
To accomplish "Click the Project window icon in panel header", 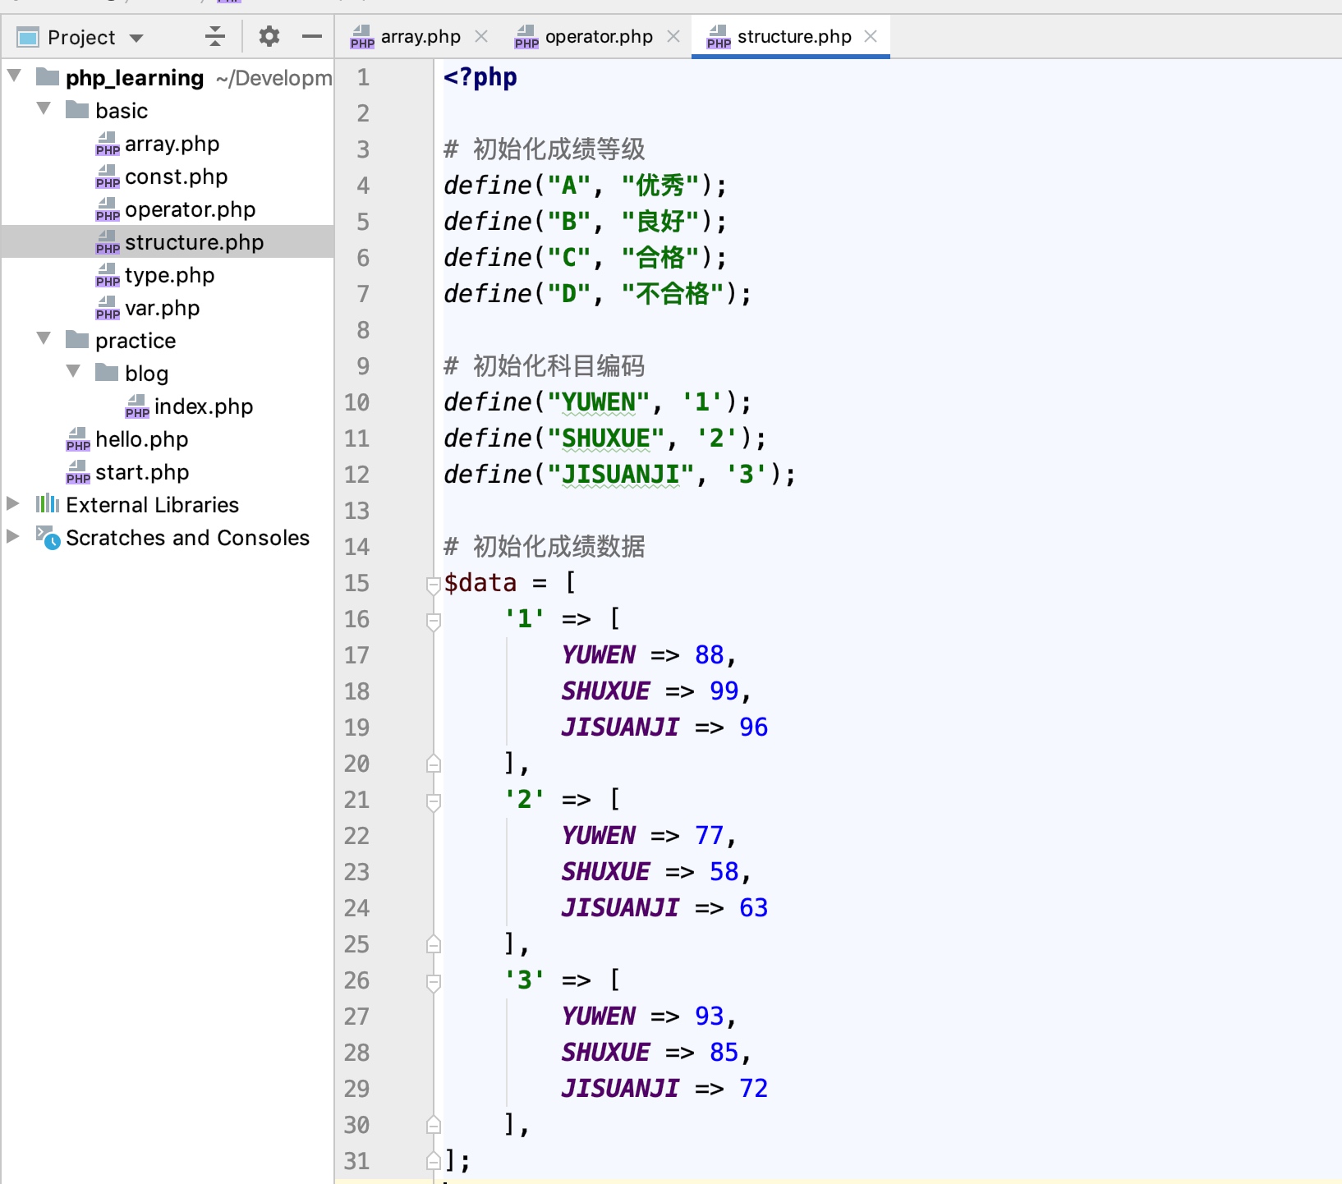I will click(x=28, y=38).
